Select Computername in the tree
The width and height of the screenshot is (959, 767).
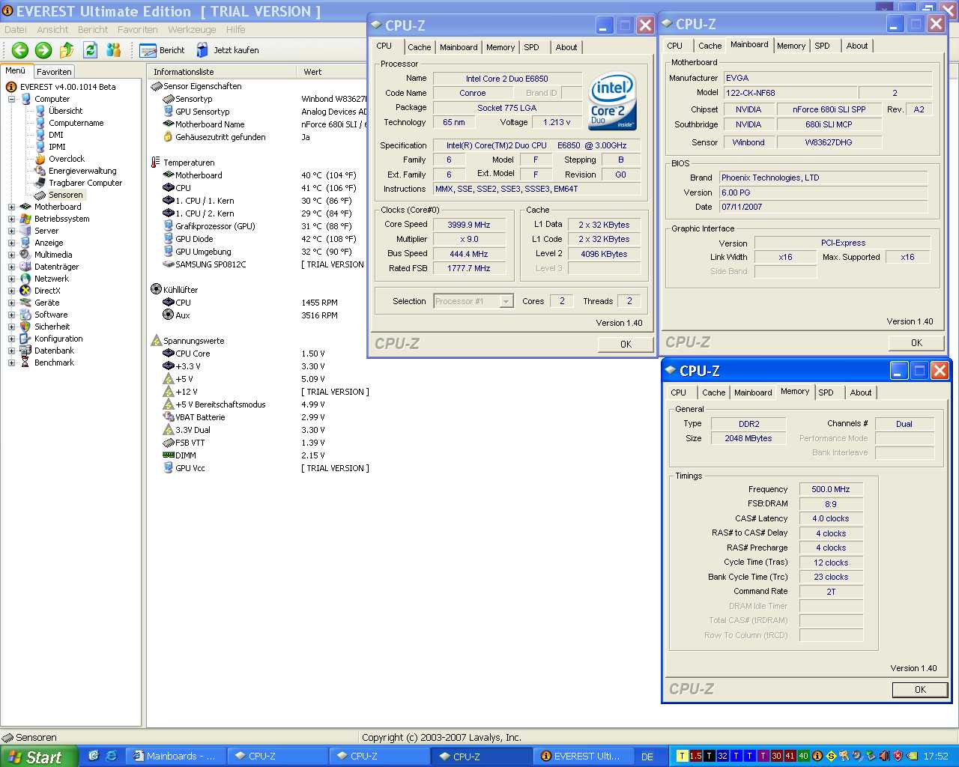[76, 123]
